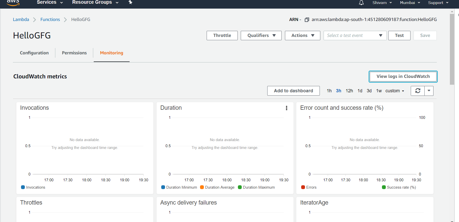Refresh the CloudWatch metrics

(x=418, y=91)
